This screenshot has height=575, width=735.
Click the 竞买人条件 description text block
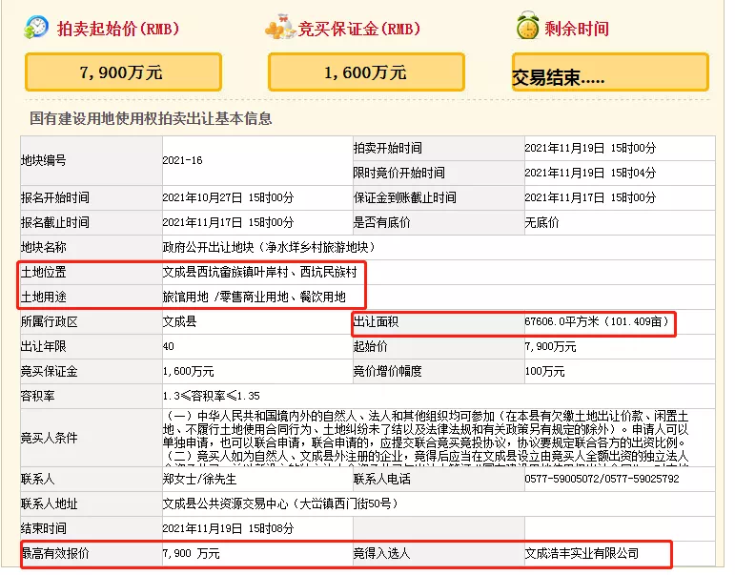[x=425, y=438]
